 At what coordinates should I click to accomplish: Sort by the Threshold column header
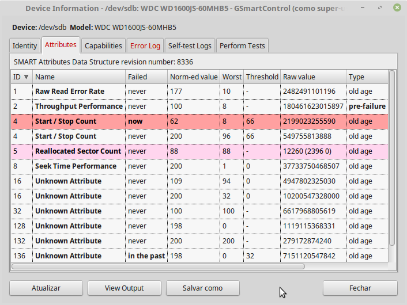[262, 77]
